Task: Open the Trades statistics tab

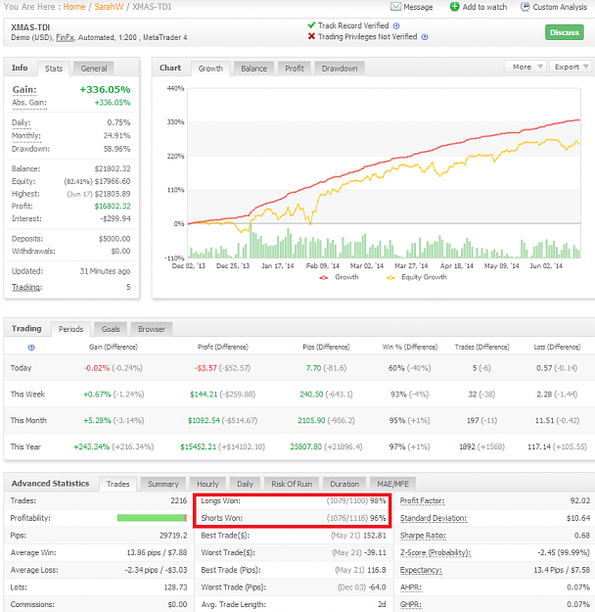Action: click(117, 484)
